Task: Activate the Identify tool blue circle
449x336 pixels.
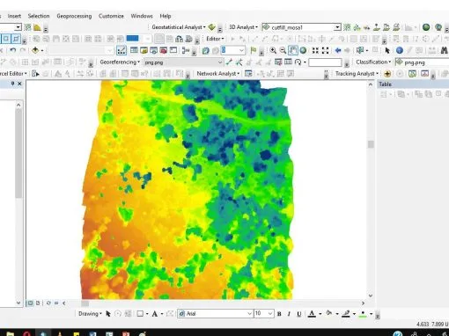Action: tap(400, 50)
